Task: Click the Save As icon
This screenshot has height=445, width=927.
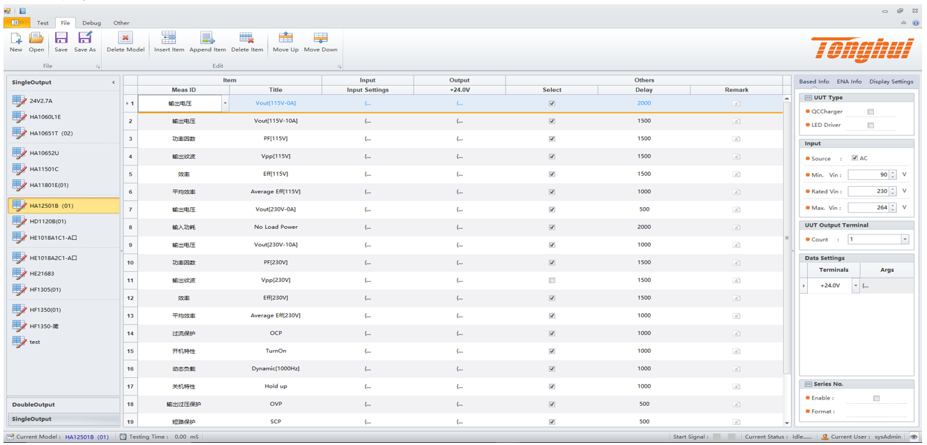Action: click(x=85, y=38)
